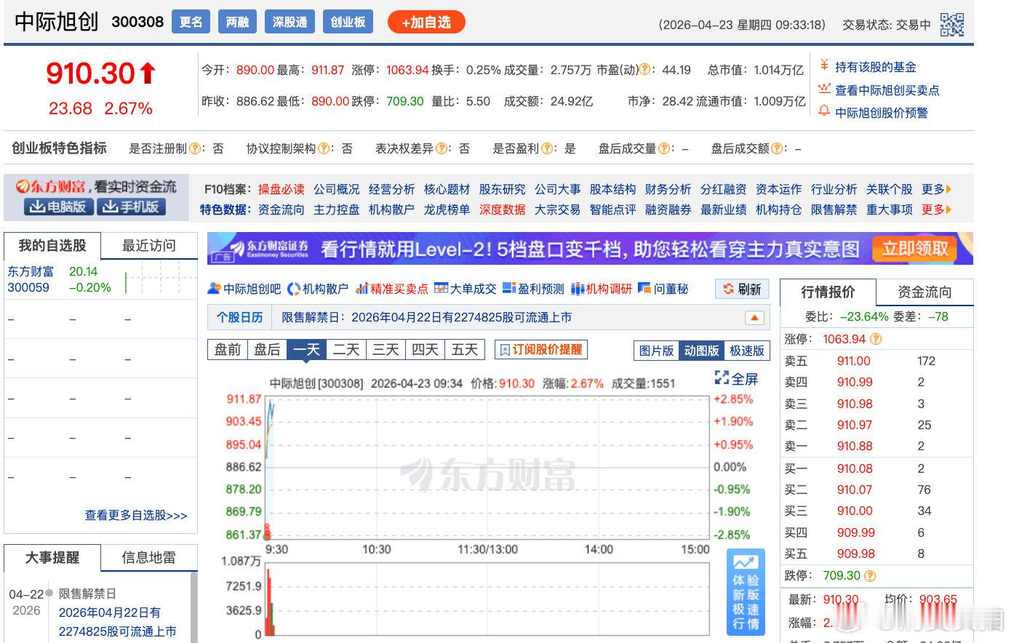Click the crown icon beside 查看中际旭创买卖点

(x=824, y=89)
